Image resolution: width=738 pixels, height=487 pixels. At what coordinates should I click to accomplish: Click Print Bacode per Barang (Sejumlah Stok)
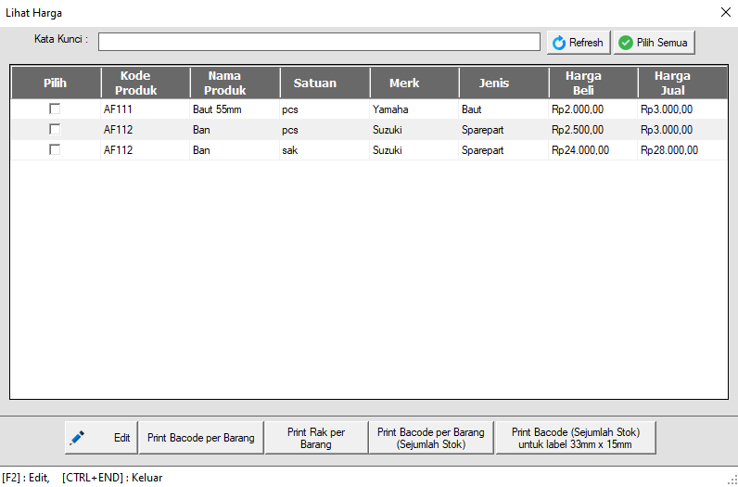431,438
